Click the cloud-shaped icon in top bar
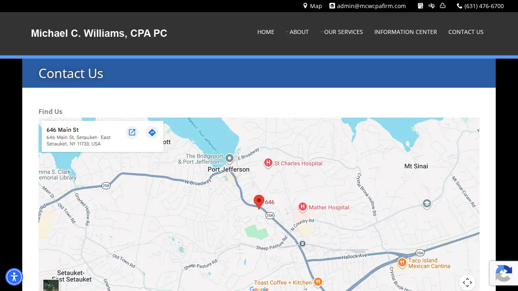The height and width of the screenshot is (291, 518). 443,6
